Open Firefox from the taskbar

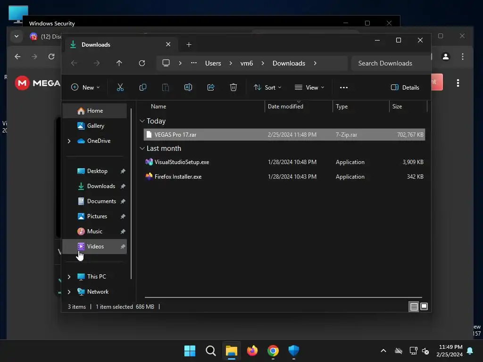252,351
